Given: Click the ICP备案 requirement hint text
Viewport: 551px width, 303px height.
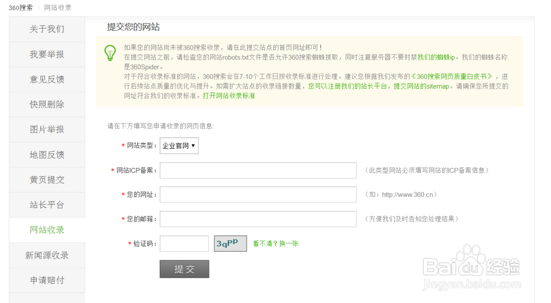Looking at the screenshot, I should click(x=426, y=170).
